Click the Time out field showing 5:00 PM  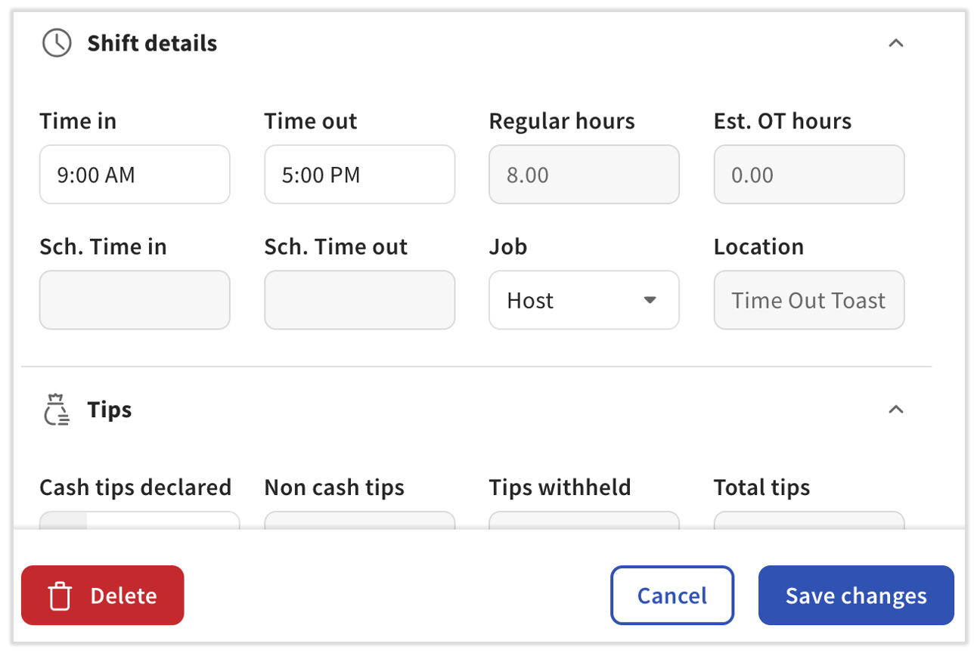pyautogui.click(x=359, y=175)
